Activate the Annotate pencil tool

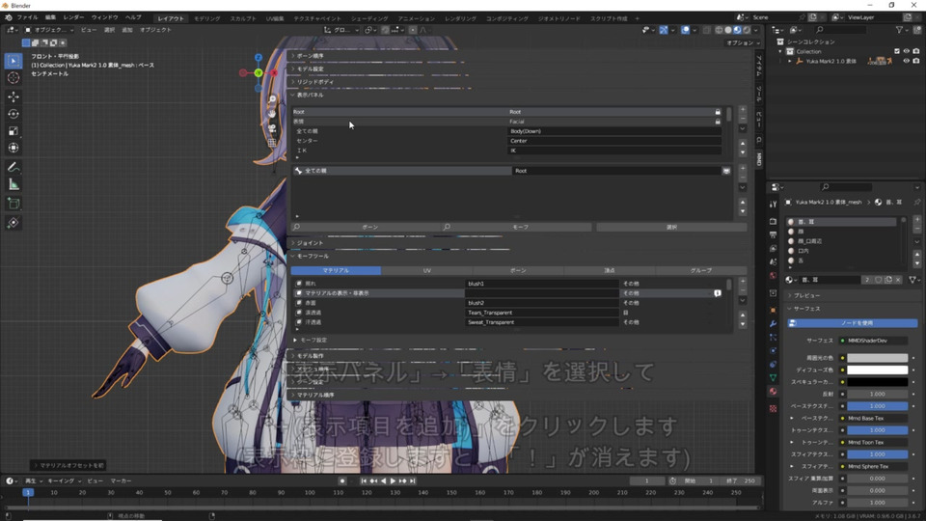(14, 167)
